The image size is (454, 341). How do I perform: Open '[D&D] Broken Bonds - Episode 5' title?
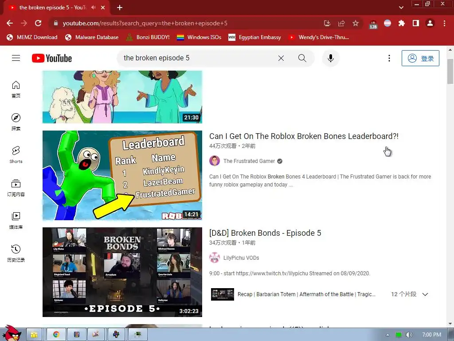pos(265,233)
